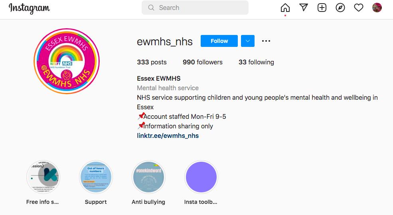Click the search magnifier icon
This screenshot has height=215, width=393.
tap(151, 8)
